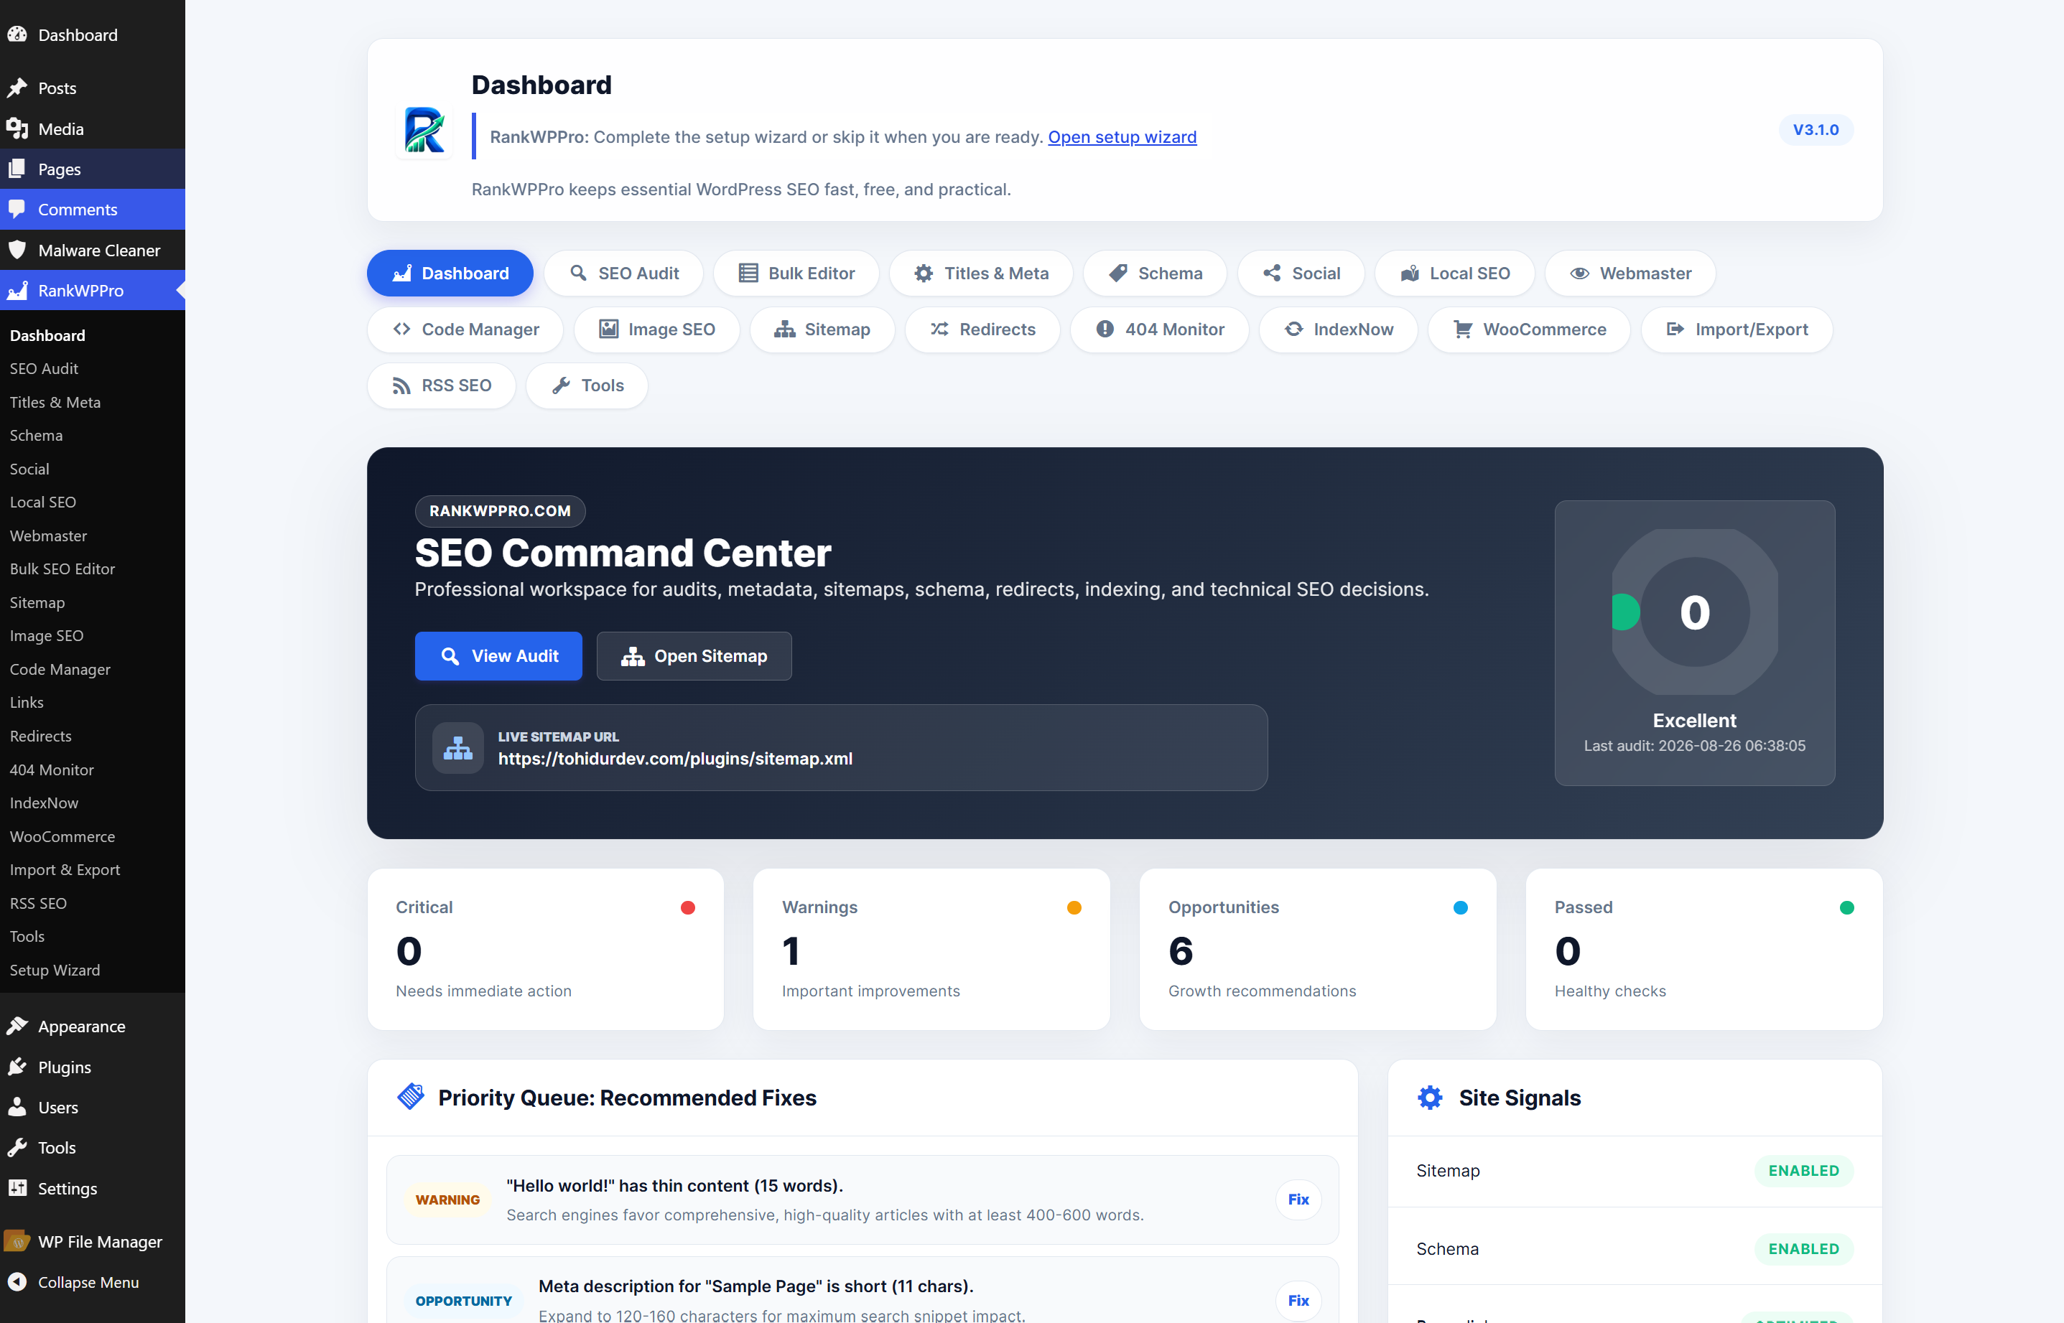Image resolution: width=2064 pixels, height=1323 pixels.
Task: Click the Settings sliders icon in sidebar
Action: (x=17, y=1188)
